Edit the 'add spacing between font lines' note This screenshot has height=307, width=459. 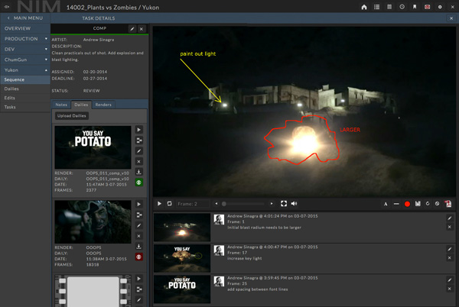coord(450,280)
